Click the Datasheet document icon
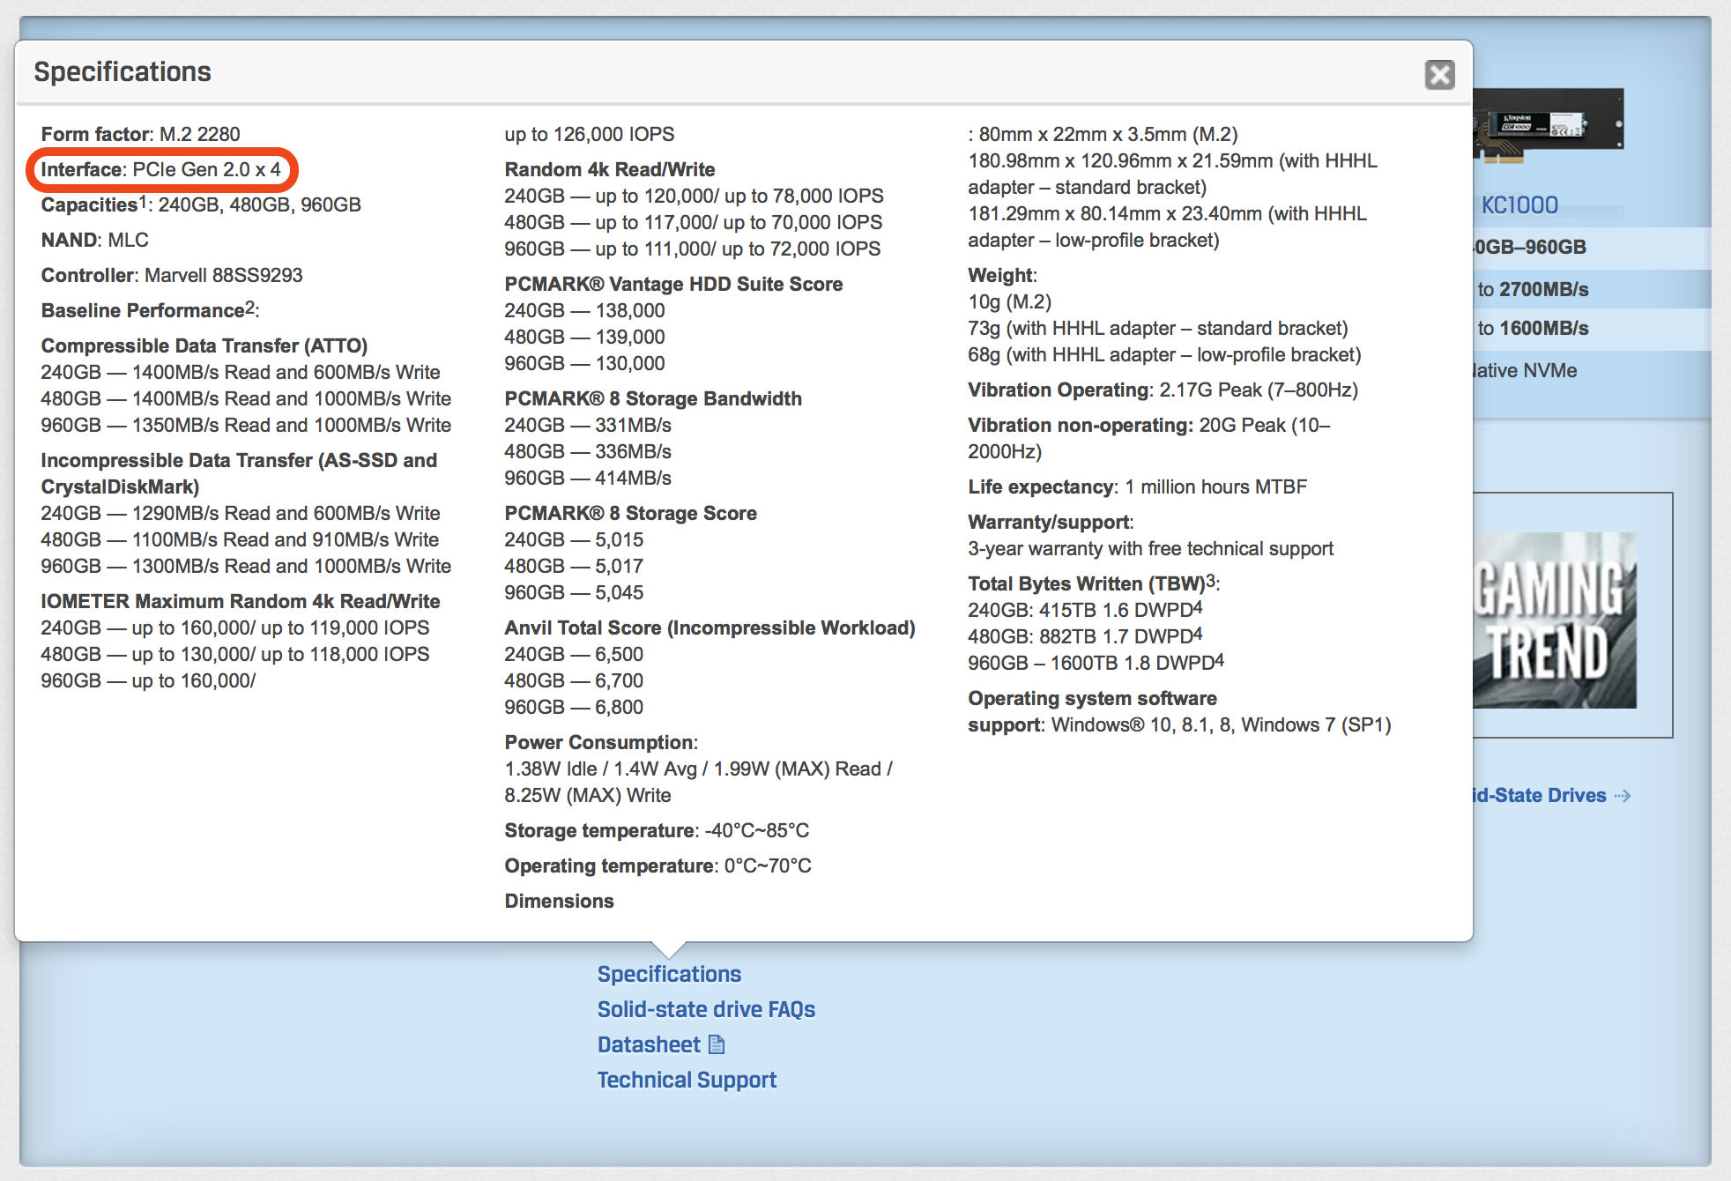 coord(717,1044)
